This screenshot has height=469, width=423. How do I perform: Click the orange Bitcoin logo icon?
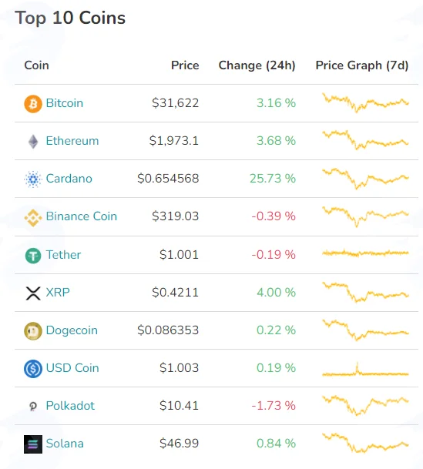(x=33, y=104)
